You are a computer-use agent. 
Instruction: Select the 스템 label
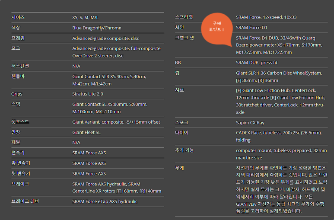point(16,104)
